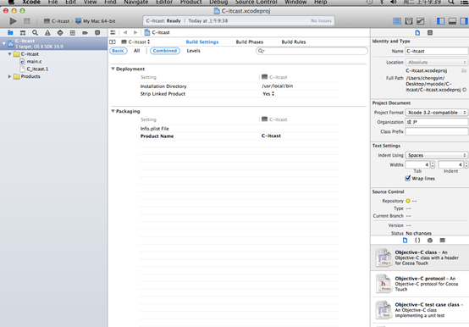Image resolution: width=469 pixels, height=327 pixels.
Task: Open the Navigate menu
Action: point(136,2)
